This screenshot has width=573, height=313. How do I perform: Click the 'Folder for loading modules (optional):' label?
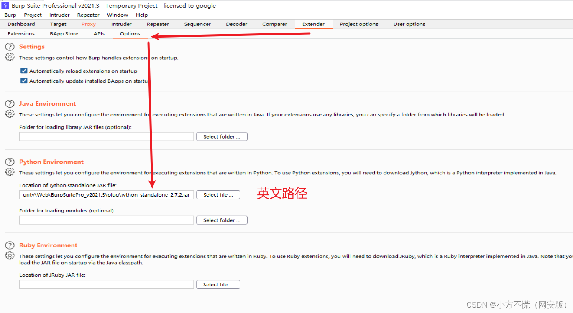(67, 211)
